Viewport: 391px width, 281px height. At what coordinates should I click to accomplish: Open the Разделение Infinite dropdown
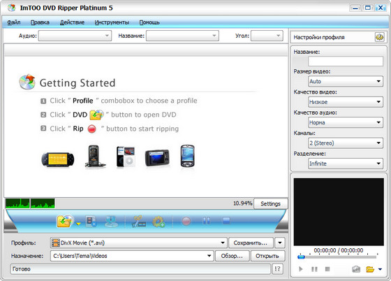(346, 164)
